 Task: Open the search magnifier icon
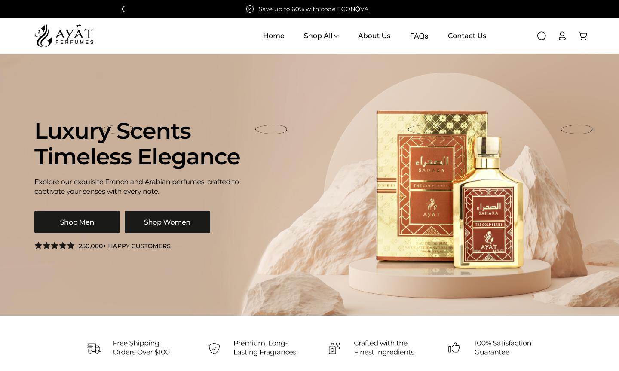pos(542,36)
